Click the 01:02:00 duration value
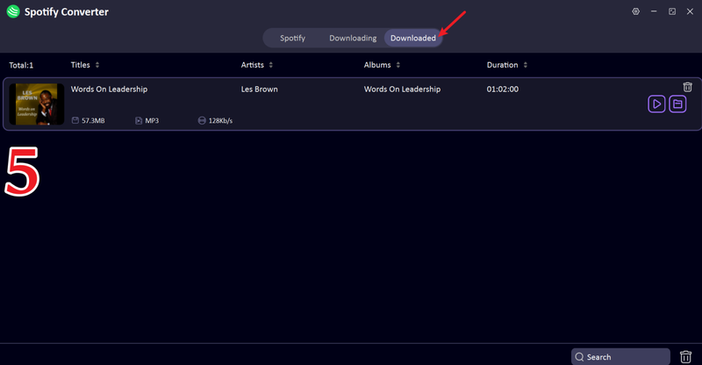Screen dimensions: 702x365 click(x=502, y=89)
